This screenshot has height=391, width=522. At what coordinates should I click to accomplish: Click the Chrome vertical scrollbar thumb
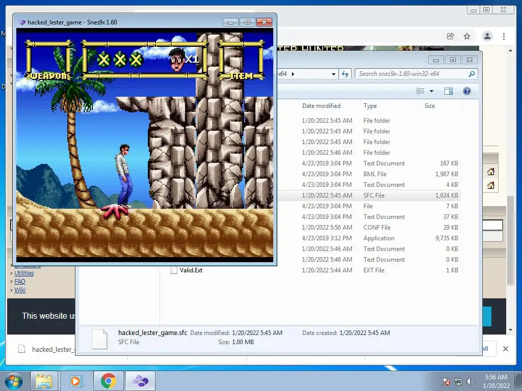tap(510, 240)
